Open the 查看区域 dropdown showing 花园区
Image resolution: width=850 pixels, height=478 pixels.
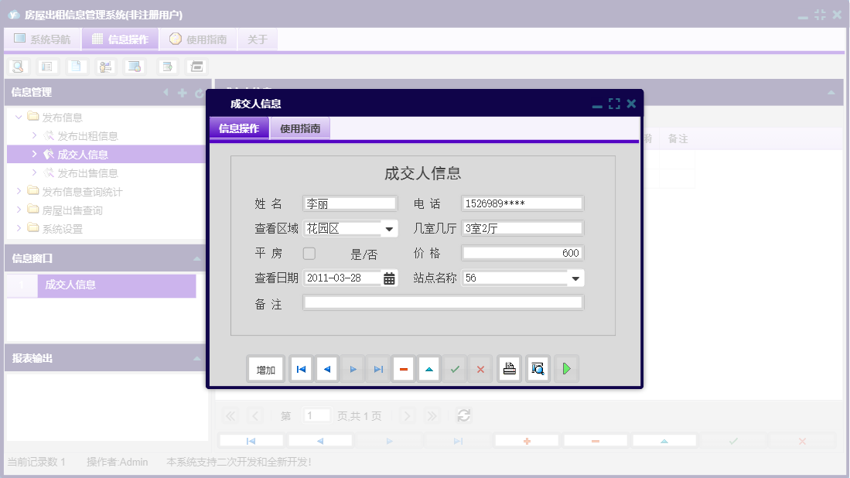click(388, 228)
